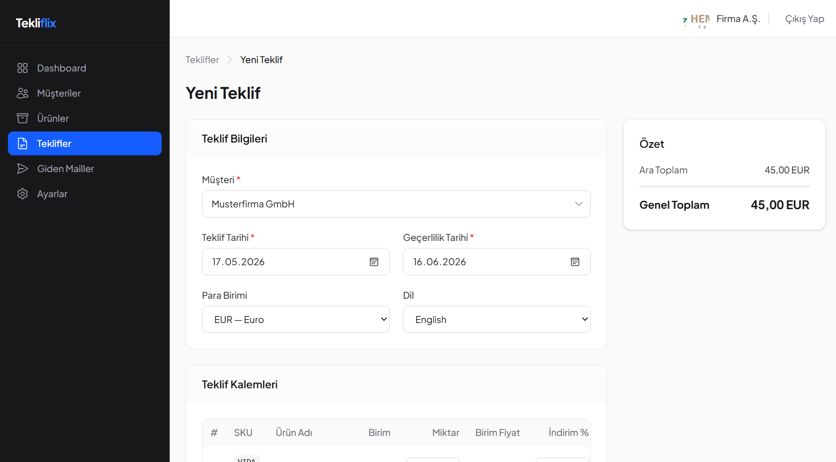Click the Müşteri dropdown chevron
836x462 pixels.
pos(579,204)
